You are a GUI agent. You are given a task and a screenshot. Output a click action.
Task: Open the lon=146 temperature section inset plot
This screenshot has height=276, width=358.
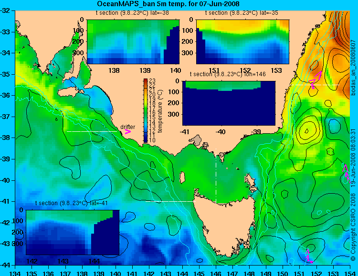point(229,103)
